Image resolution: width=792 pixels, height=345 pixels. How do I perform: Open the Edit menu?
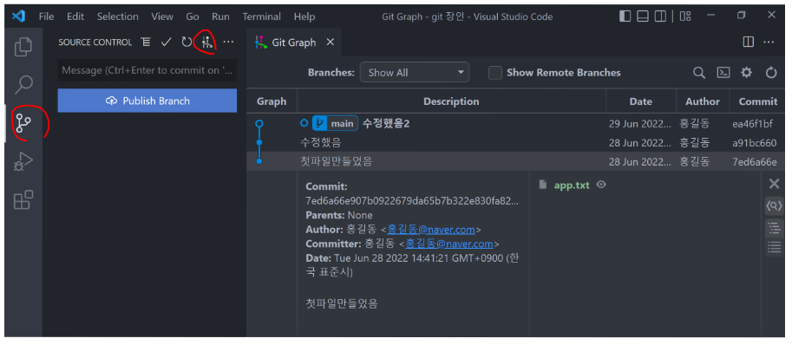[x=75, y=16]
